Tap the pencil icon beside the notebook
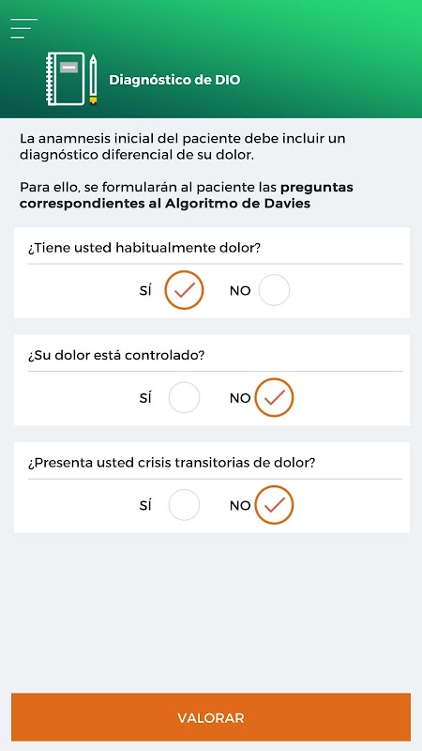This screenshot has width=422, height=751. pos(93,80)
